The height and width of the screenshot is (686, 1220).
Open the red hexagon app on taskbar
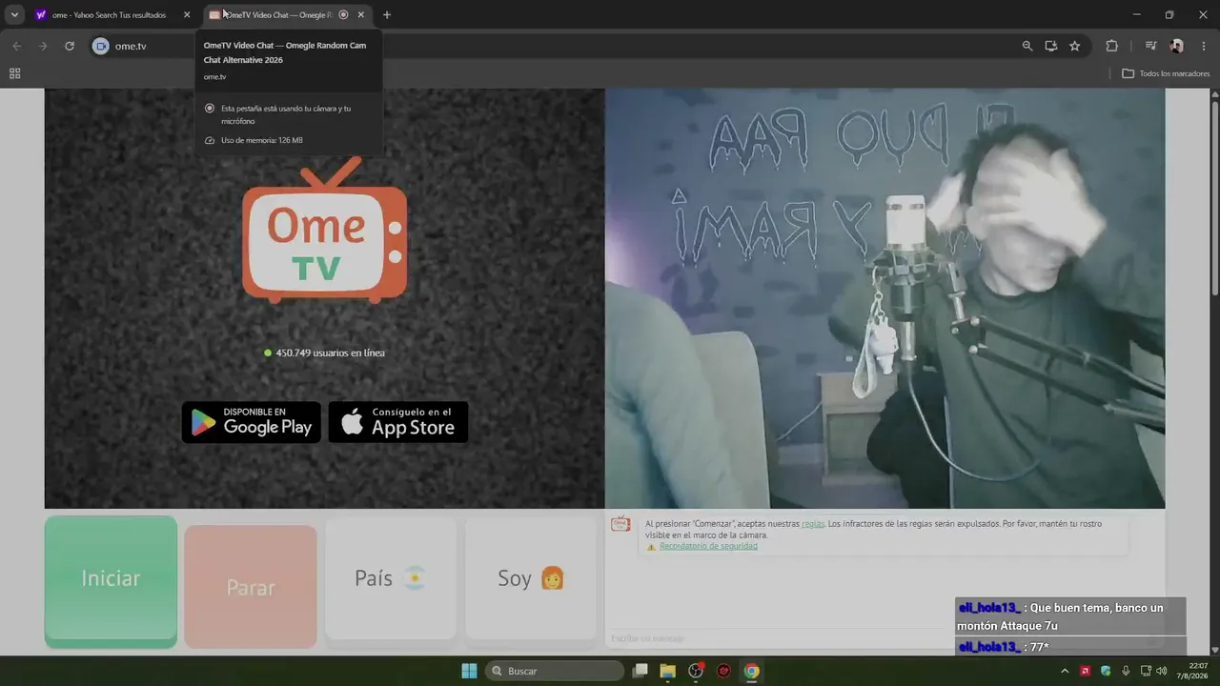723,671
